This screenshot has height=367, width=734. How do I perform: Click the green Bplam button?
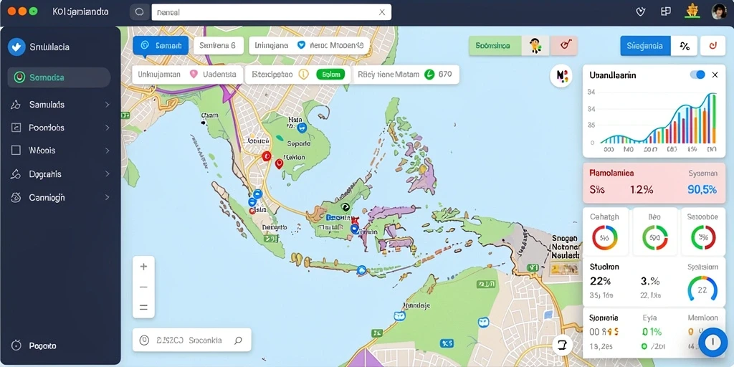[x=330, y=74]
